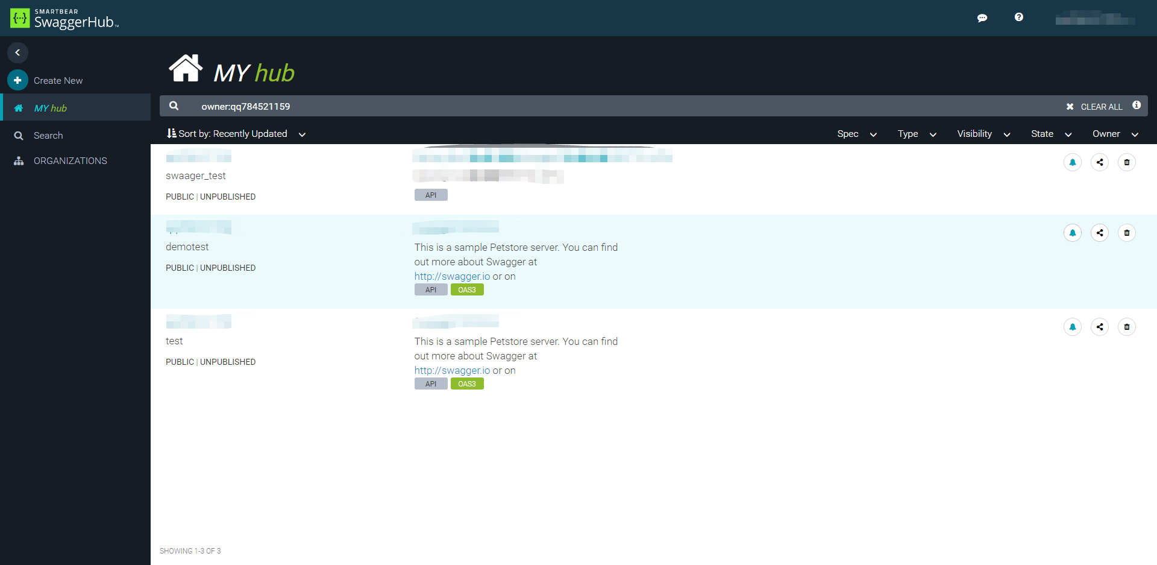The width and height of the screenshot is (1157, 565).
Task: Expand the Owner filter dropdown
Action: coord(1115,134)
